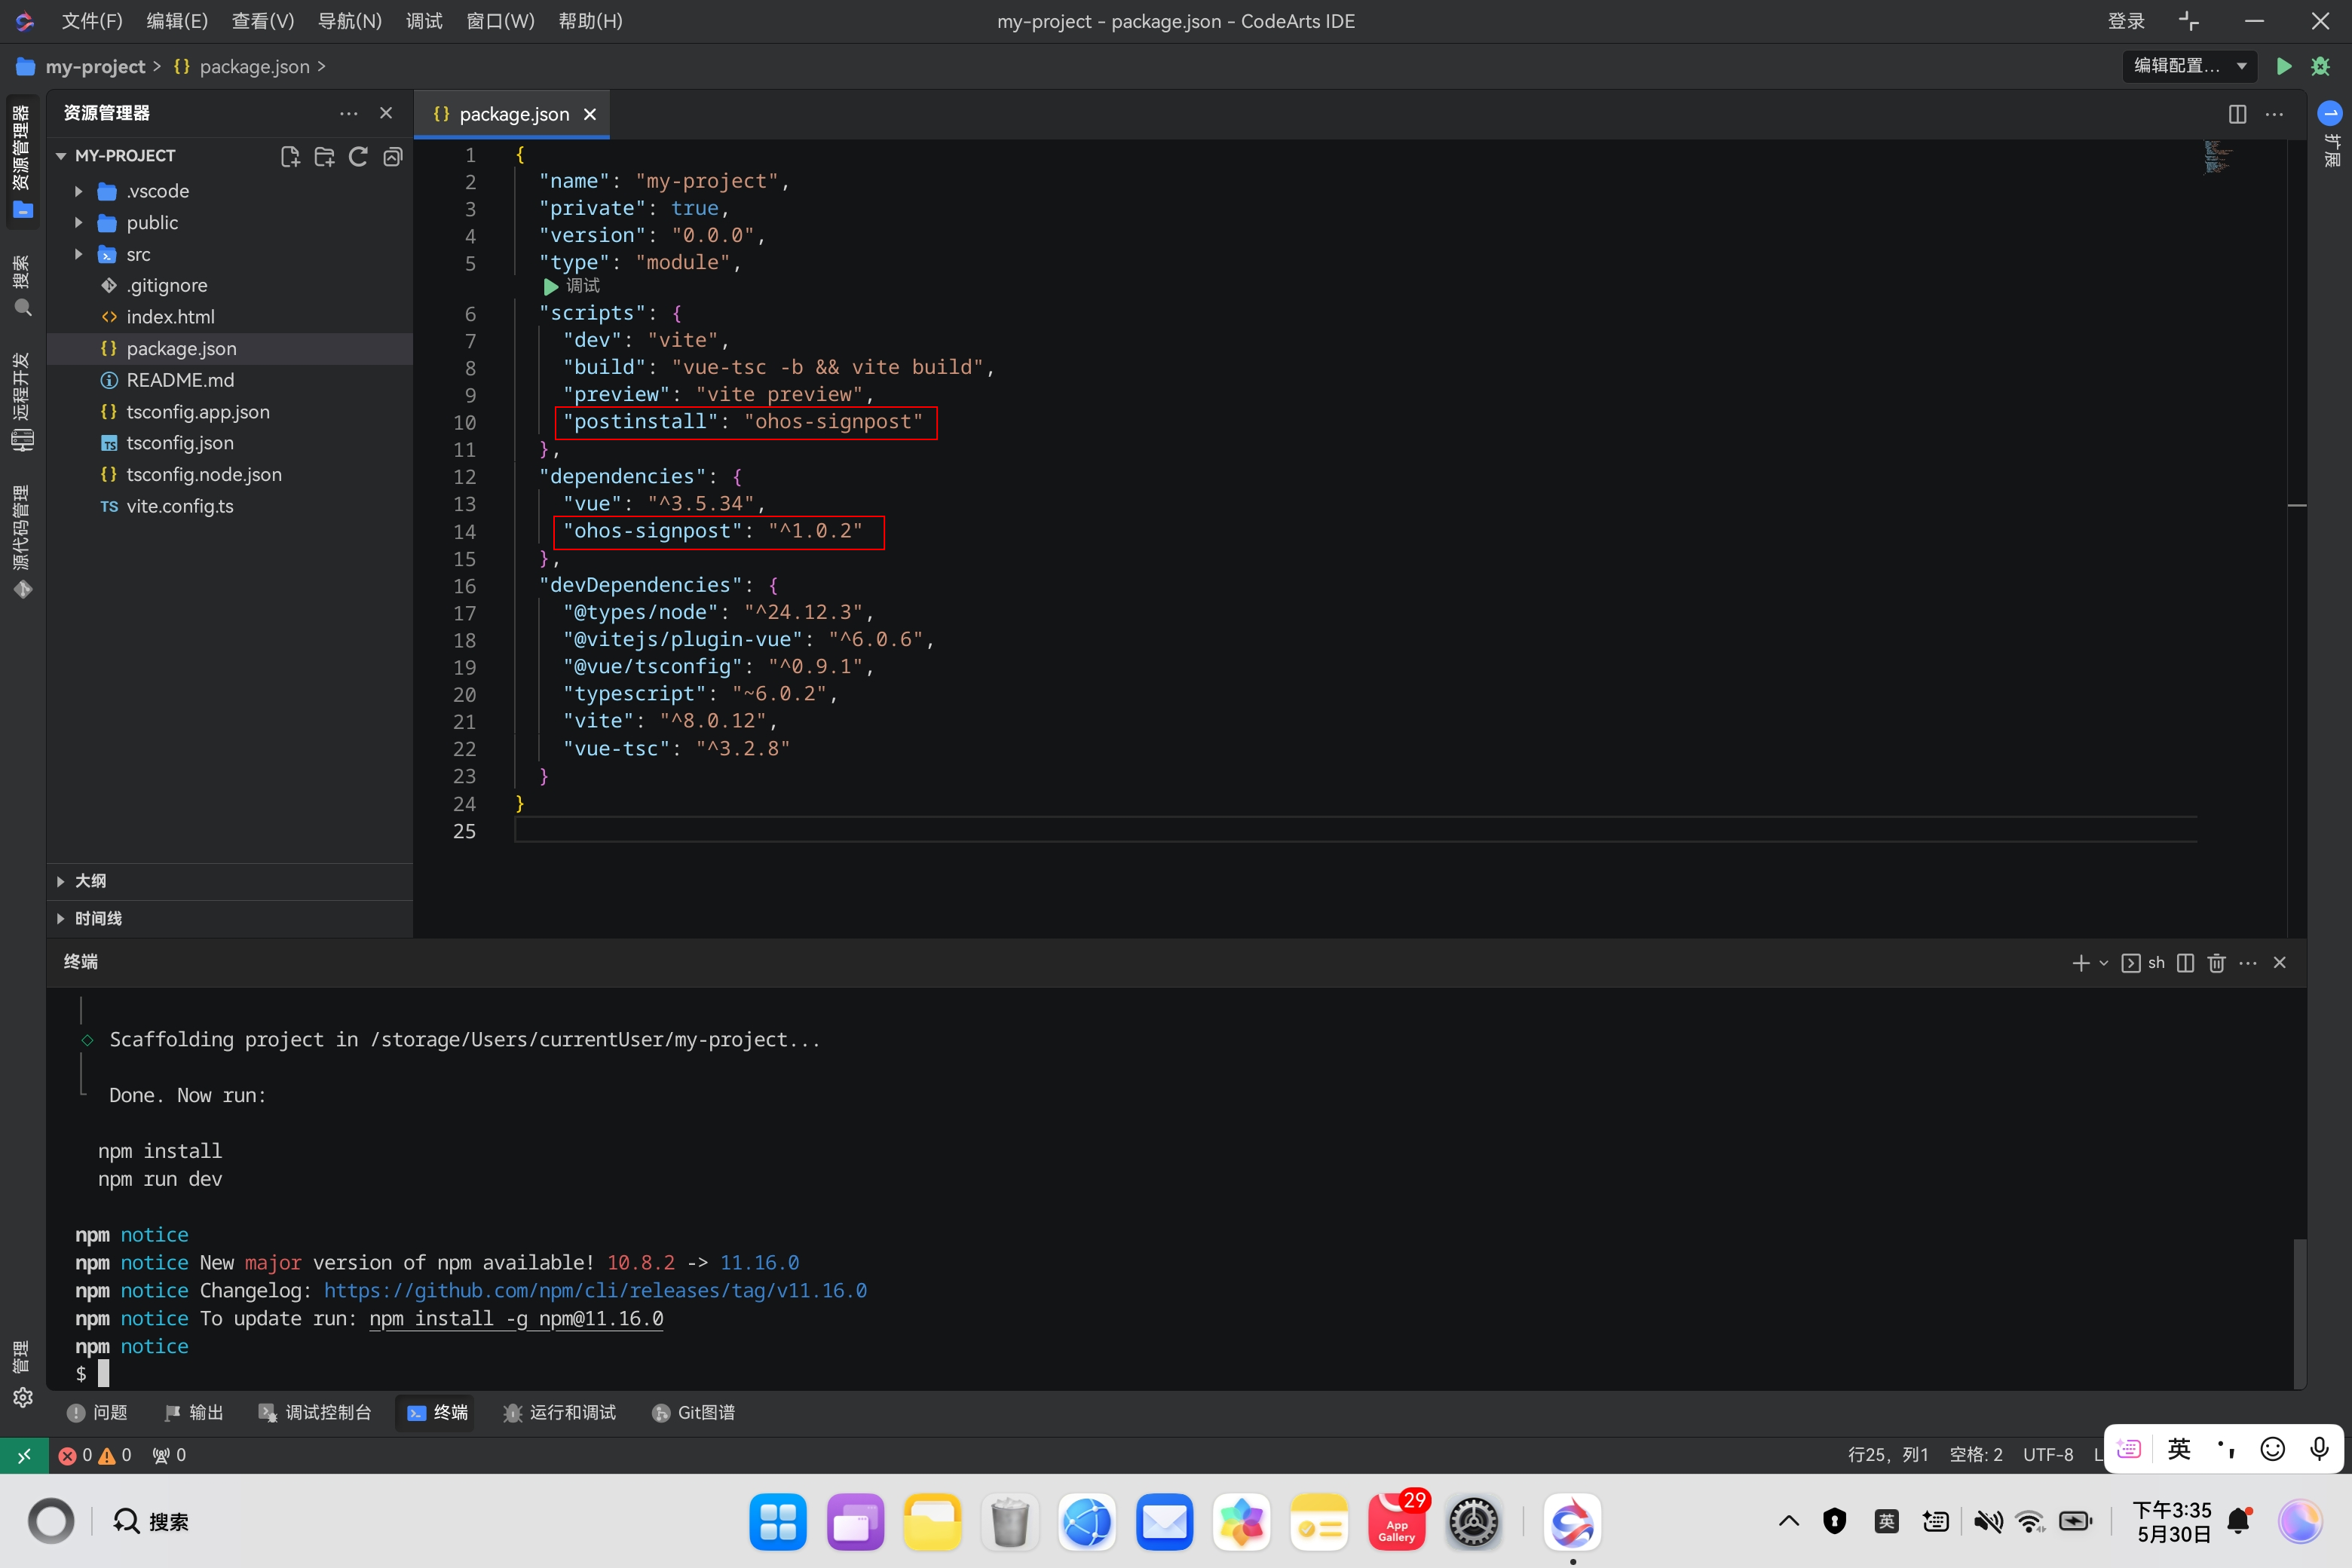Open the 导航(N) menu

tap(350, 21)
